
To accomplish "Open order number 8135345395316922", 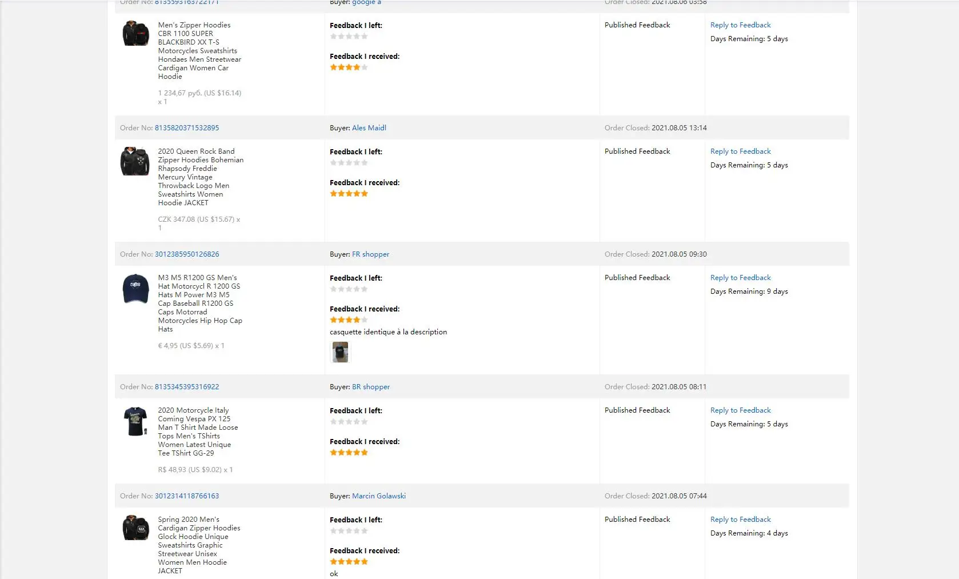I will [x=187, y=387].
